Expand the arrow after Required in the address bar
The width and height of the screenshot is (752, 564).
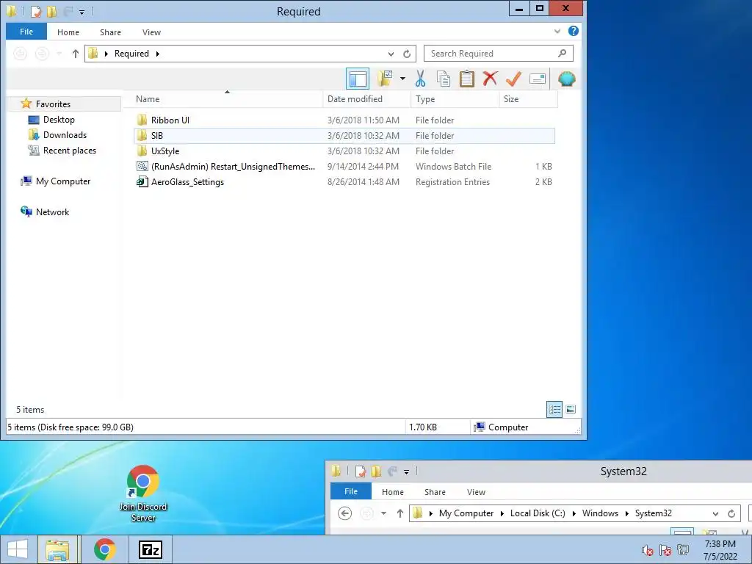coord(157,54)
